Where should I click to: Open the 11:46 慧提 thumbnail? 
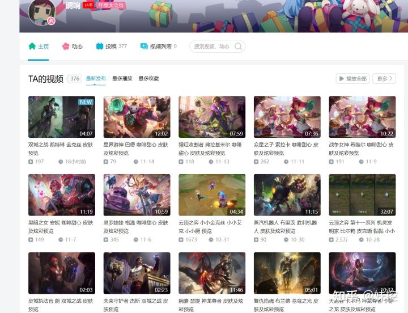(x=212, y=273)
